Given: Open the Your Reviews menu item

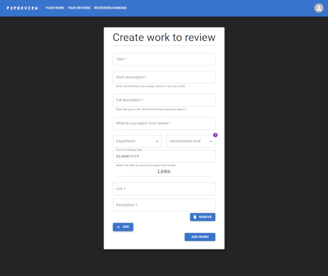Looking at the screenshot, I should point(79,8).
